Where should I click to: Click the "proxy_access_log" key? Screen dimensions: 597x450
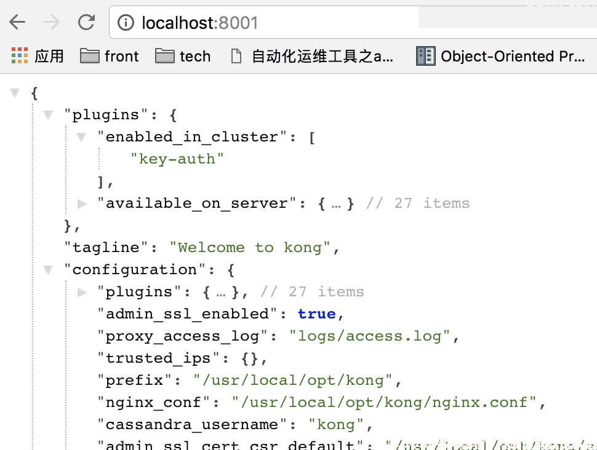(x=183, y=336)
